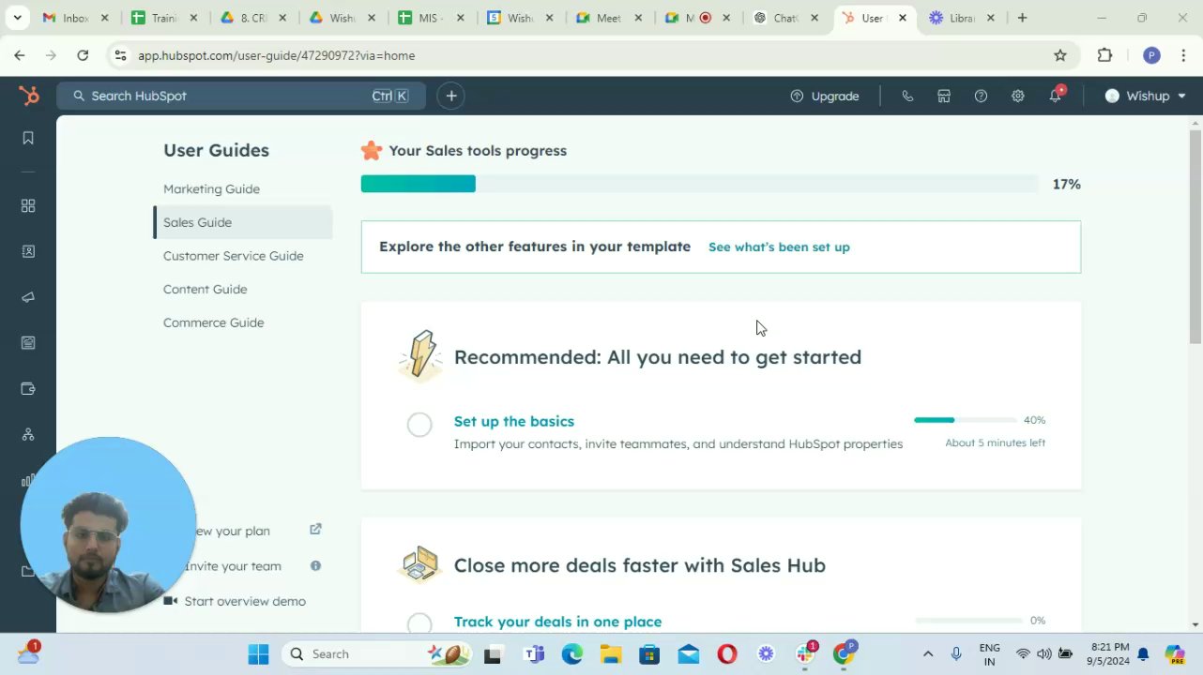Open Automation workflow icon in sidebar
This screenshot has height=675, width=1203.
click(28, 435)
